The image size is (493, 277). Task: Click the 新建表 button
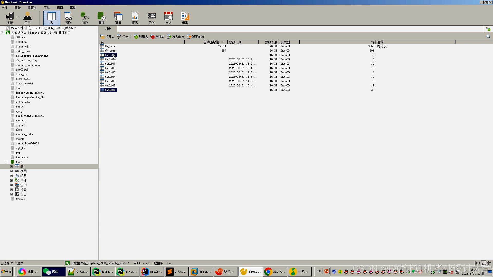pos(141,37)
